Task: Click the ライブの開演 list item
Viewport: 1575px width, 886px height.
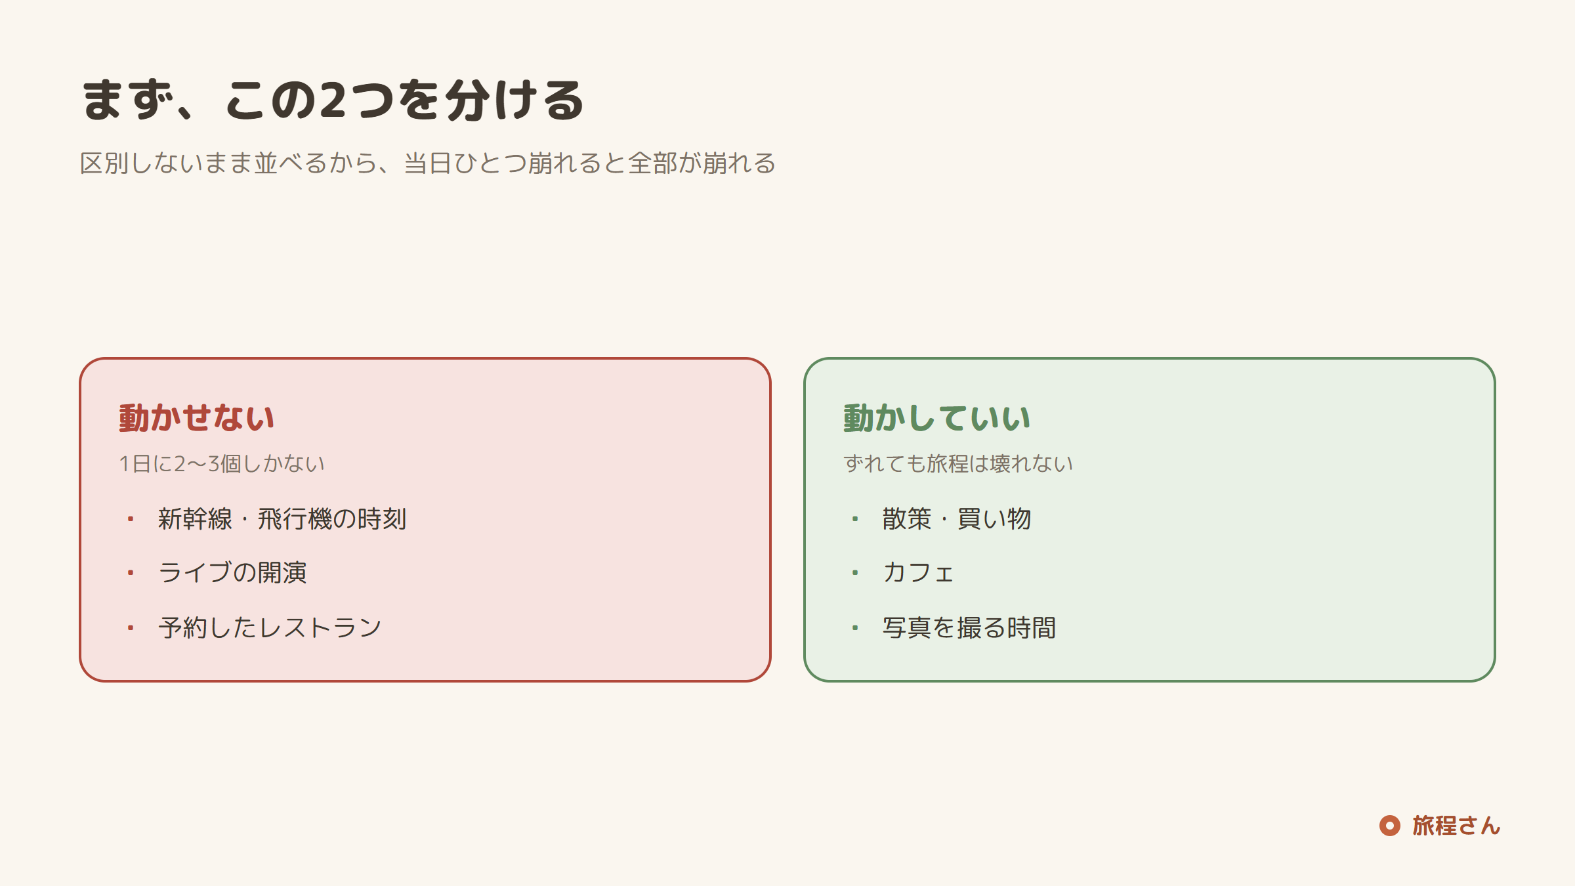Action: [x=232, y=573]
